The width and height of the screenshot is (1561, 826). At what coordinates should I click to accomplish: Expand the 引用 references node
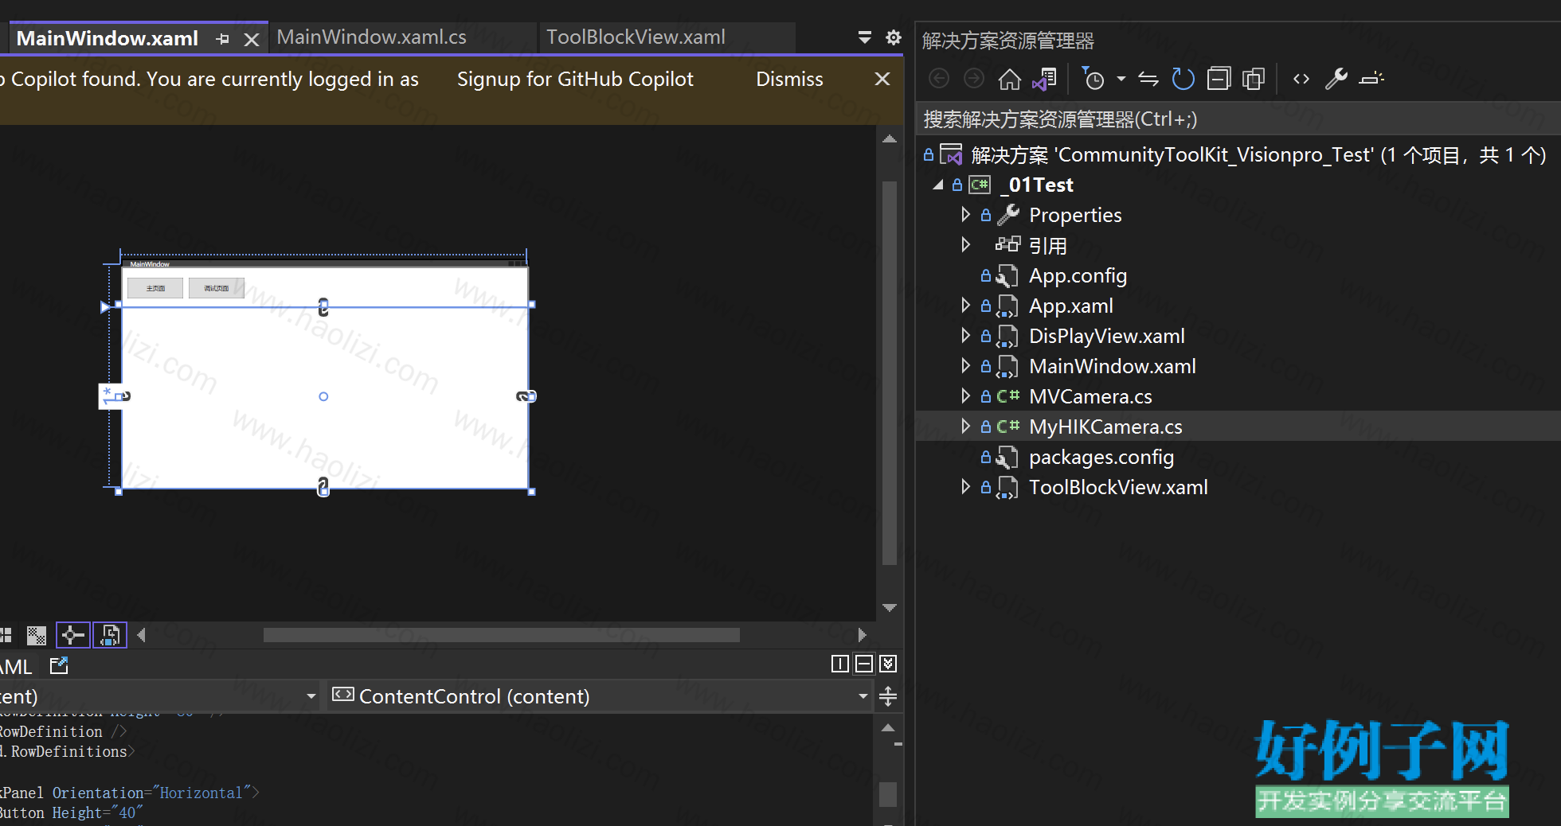tap(965, 245)
